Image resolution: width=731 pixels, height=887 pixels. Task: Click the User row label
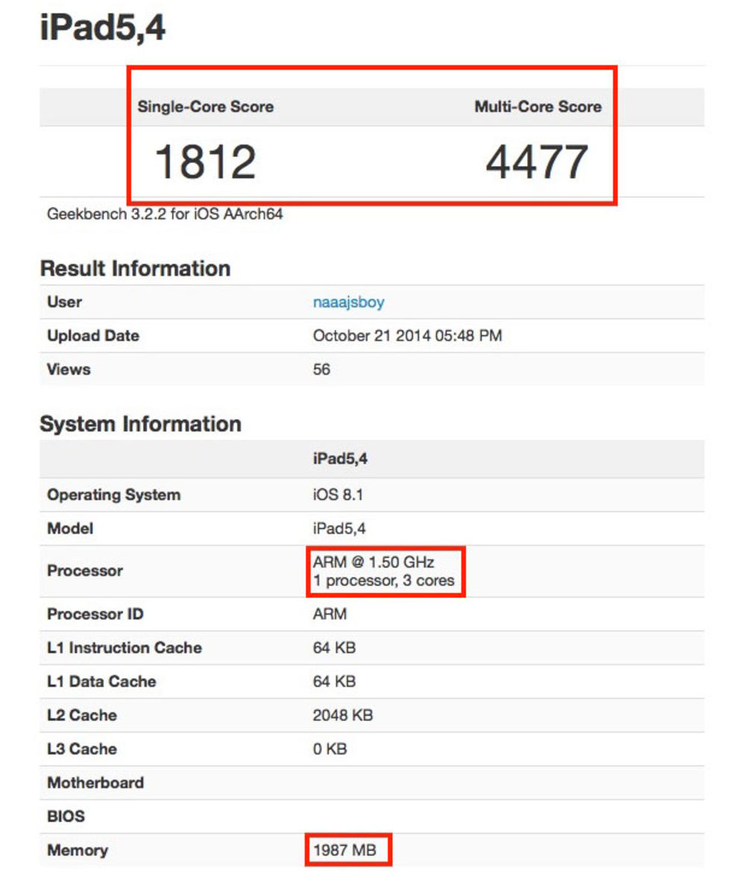click(x=64, y=302)
